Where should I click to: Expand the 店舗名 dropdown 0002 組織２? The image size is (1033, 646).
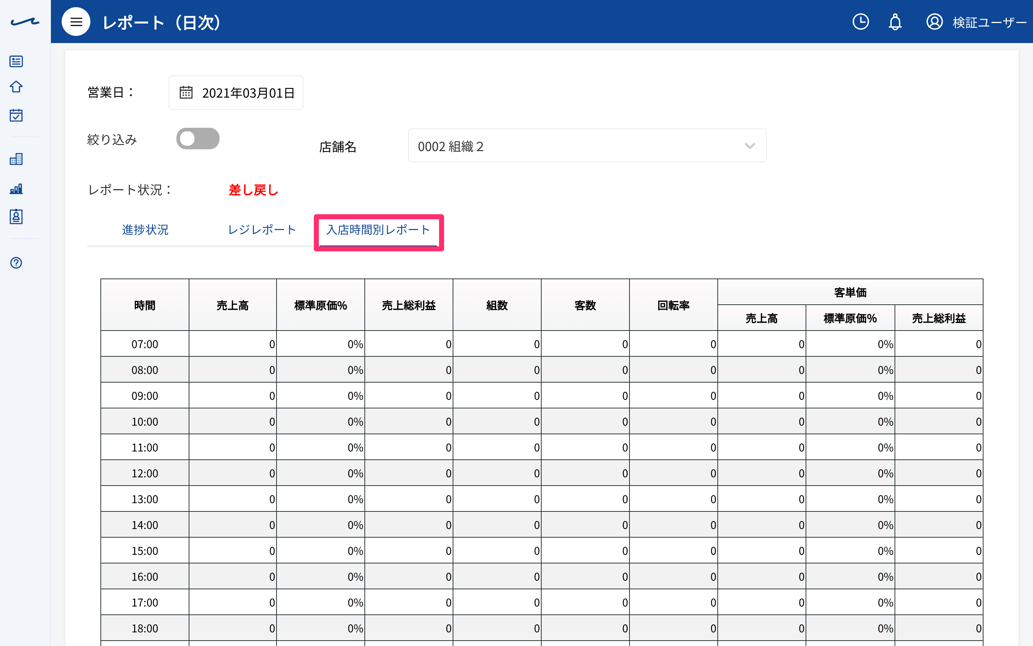tap(587, 146)
